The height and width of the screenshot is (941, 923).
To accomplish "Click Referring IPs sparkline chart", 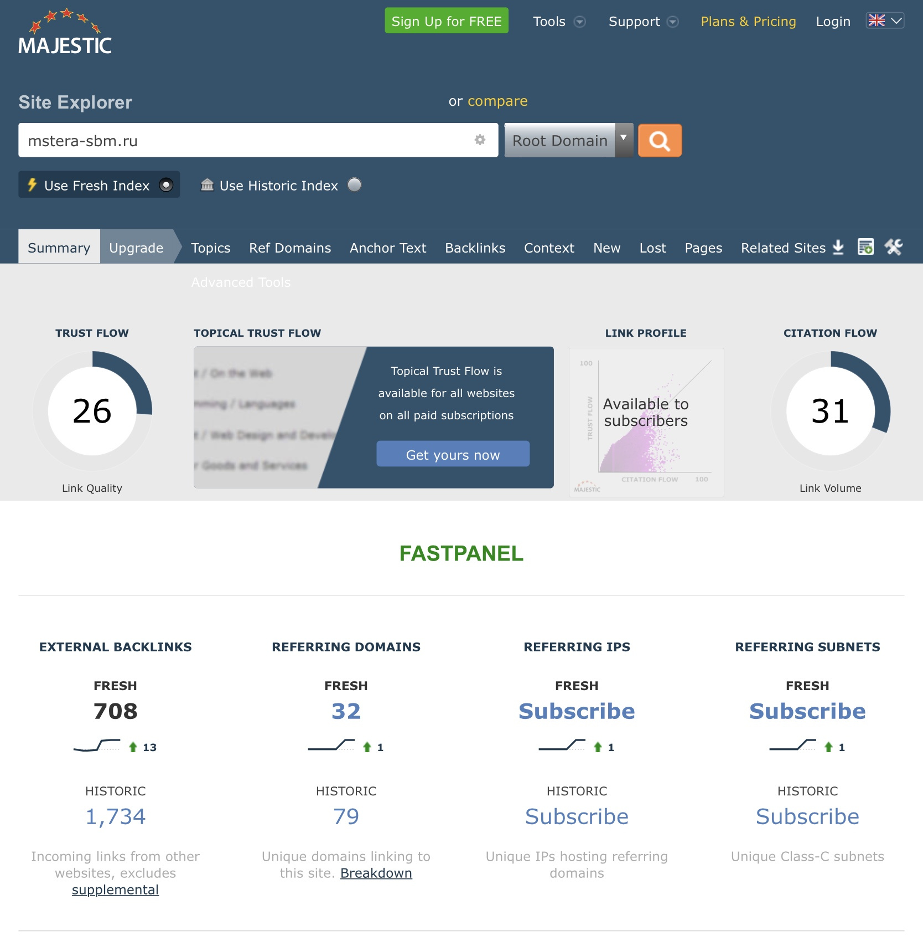I will point(562,745).
